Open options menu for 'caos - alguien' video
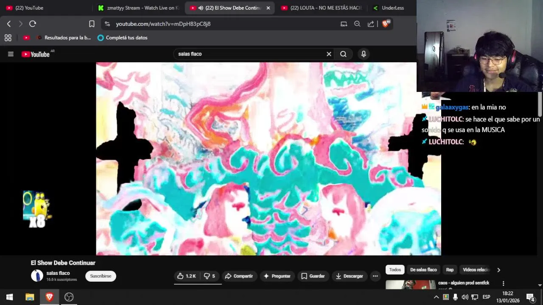 point(503,283)
